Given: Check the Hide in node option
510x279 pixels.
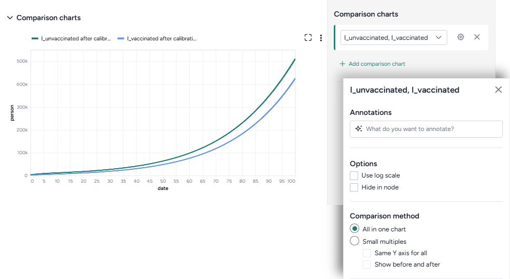Looking at the screenshot, I should pos(354,187).
